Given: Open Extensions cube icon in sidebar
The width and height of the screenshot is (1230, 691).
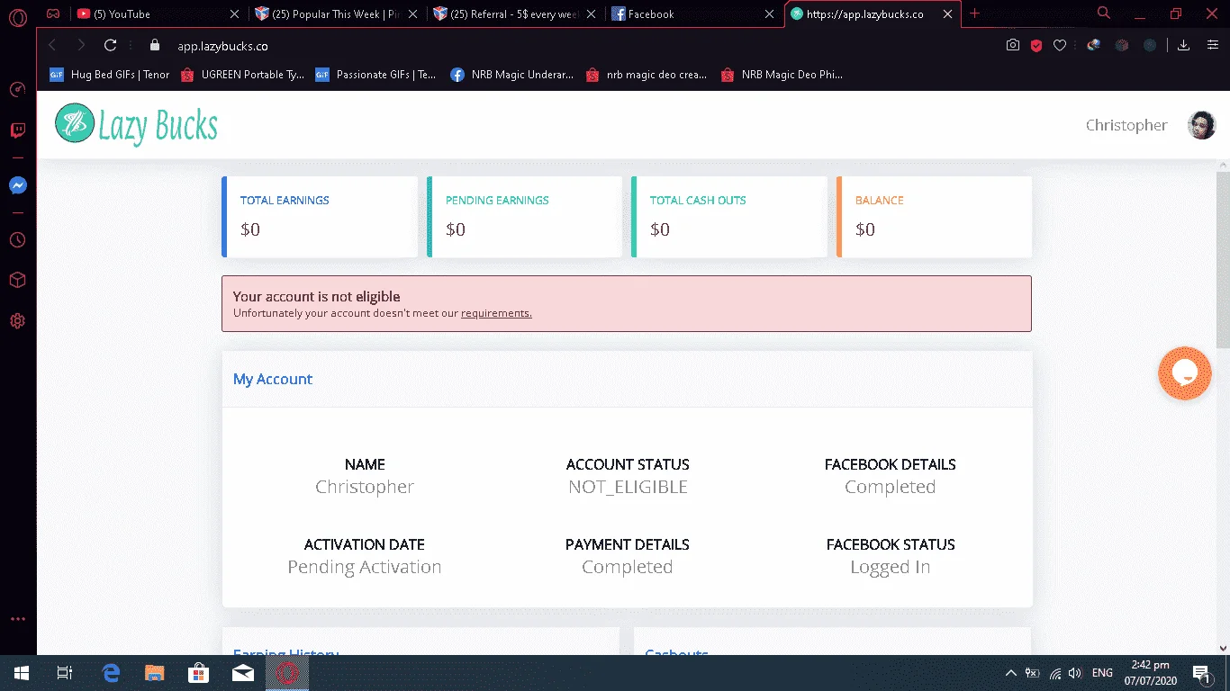Looking at the screenshot, I should [x=17, y=281].
